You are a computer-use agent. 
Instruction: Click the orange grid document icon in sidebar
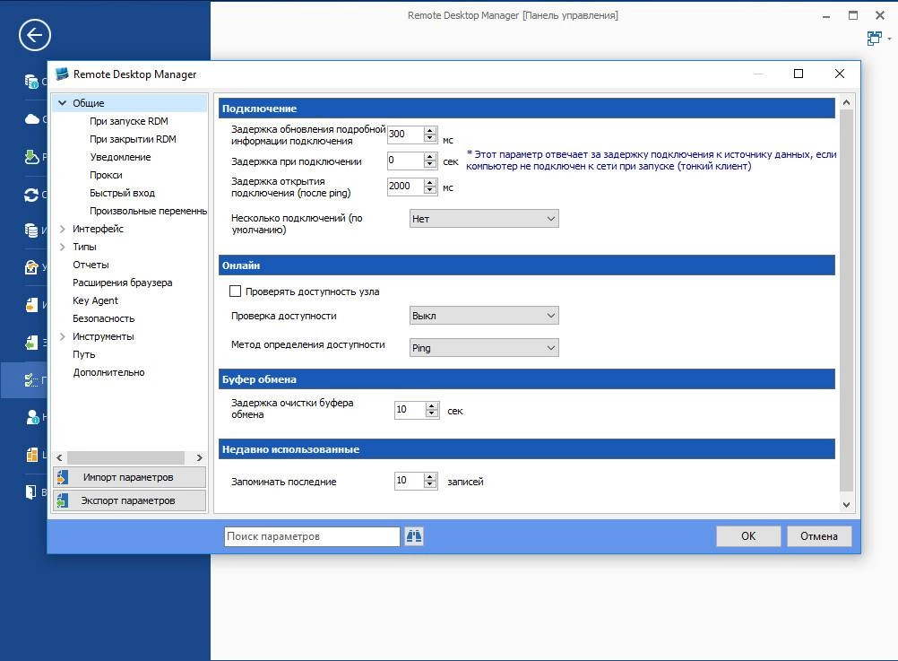pyautogui.click(x=31, y=455)
